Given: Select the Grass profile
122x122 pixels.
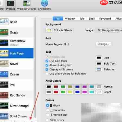Looking at the screenshot, I should pyautogui.click(x=17, y=32).
